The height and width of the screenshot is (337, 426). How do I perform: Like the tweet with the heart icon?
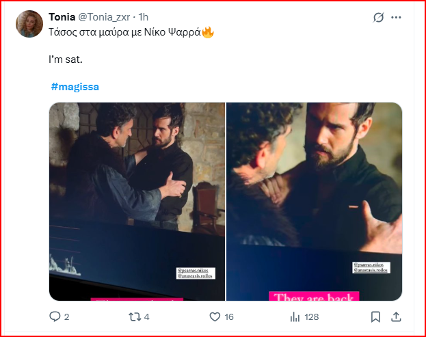point(214,316)
